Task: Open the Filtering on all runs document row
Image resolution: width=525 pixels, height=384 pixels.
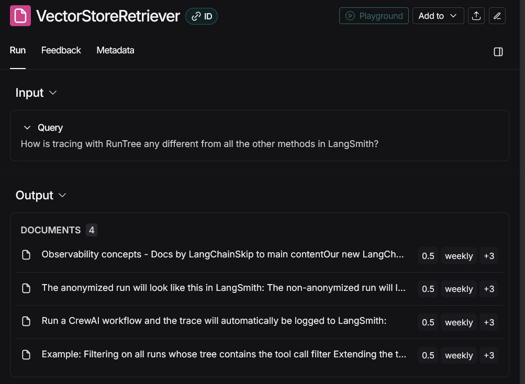Action: 260,355
